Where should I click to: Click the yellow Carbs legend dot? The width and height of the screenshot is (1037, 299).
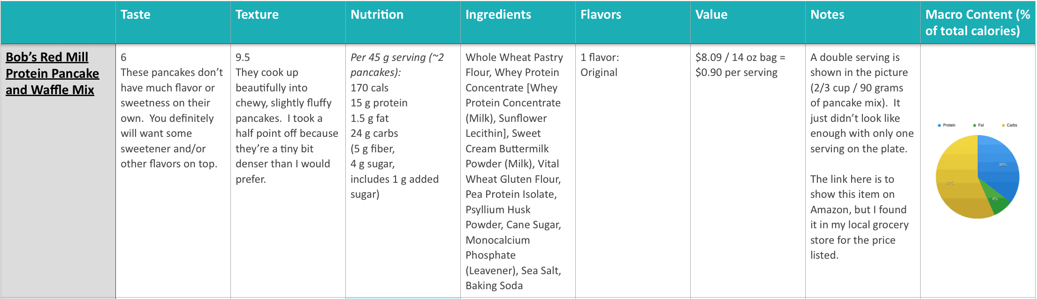pos(1003,125)
